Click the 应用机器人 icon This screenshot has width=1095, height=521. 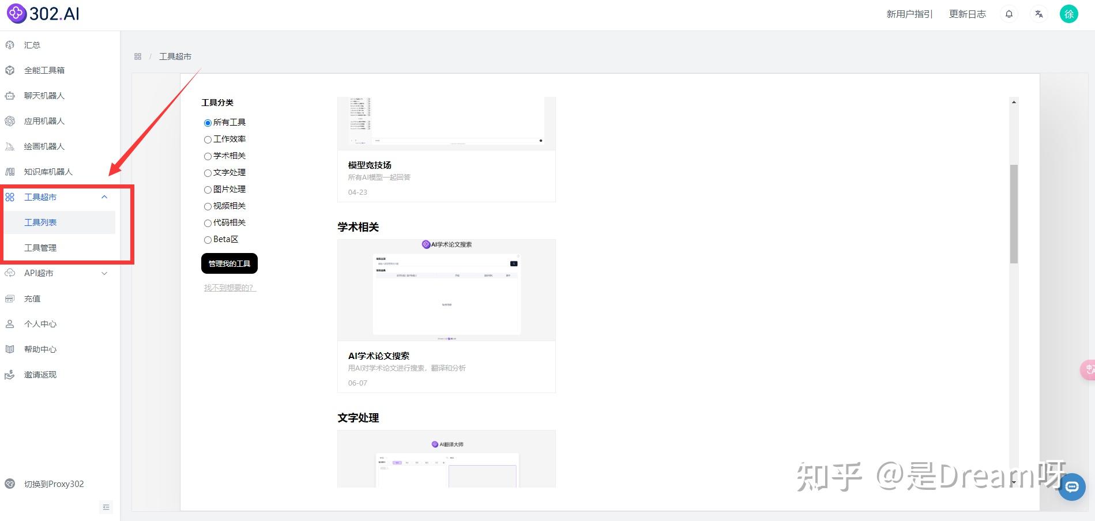(x=10, y=121)
